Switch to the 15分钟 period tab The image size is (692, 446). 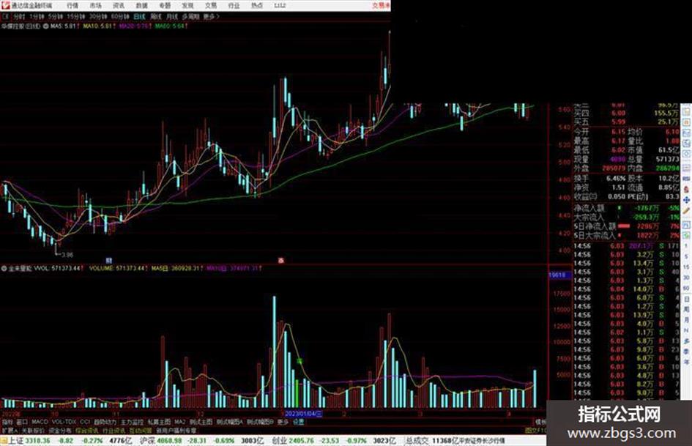(76, 16)
